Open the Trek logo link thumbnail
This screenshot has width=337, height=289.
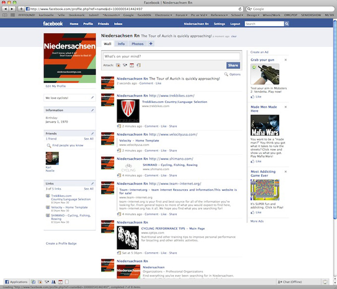128,111
